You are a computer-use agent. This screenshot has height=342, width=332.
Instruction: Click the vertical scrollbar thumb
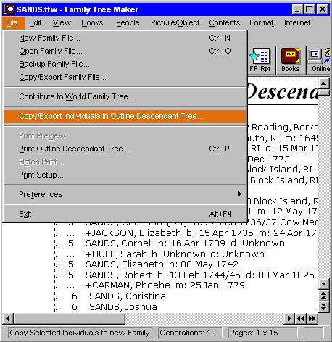point(324,93)
